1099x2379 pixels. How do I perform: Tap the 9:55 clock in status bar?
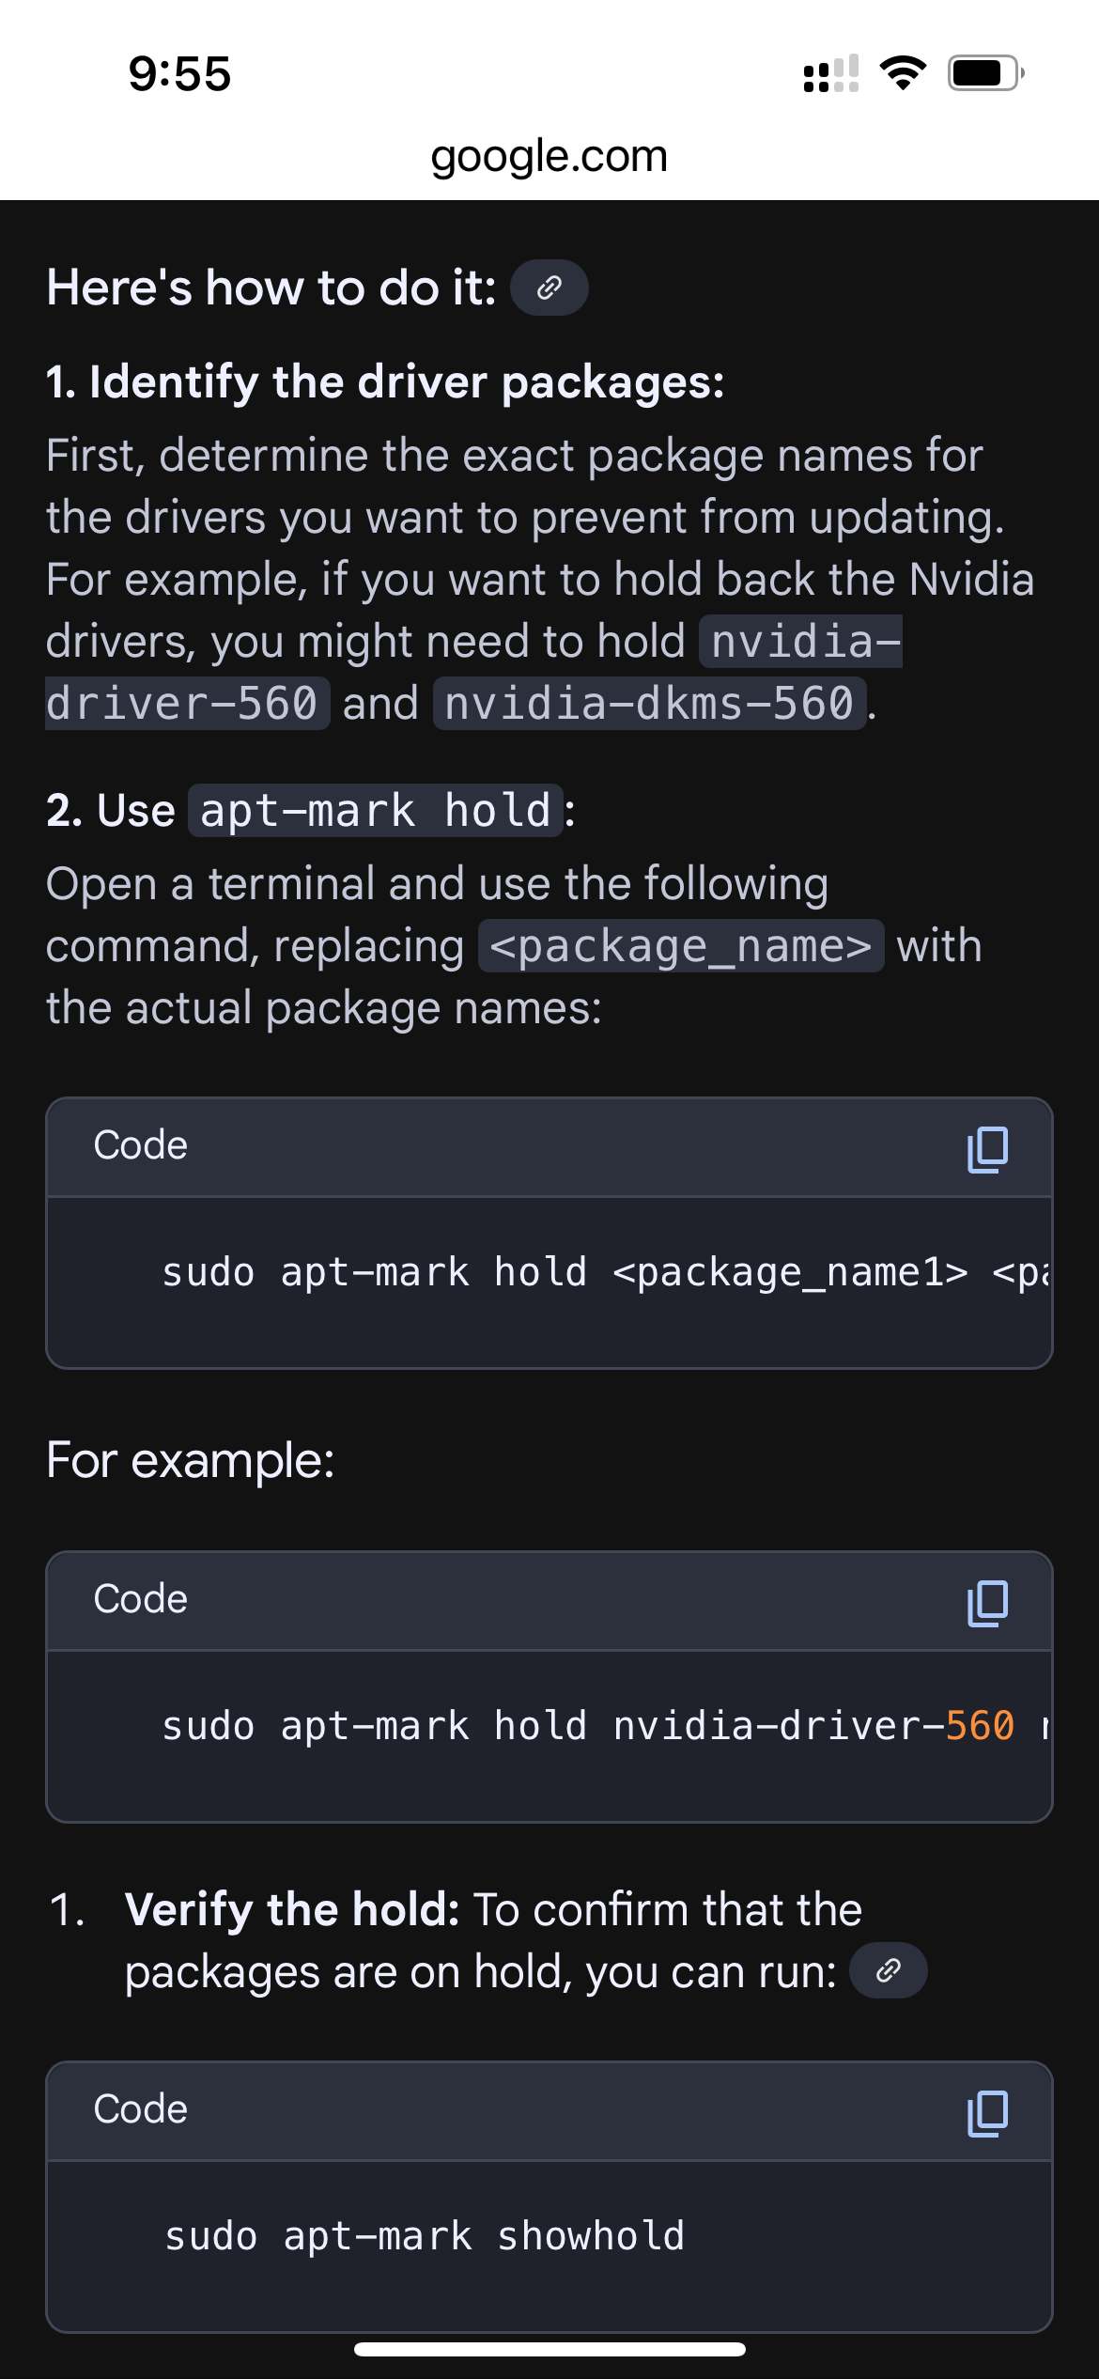click(179, 73)
